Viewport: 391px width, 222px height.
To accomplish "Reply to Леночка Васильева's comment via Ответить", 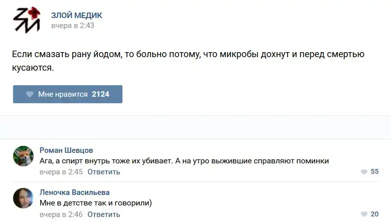I will 104,214.
